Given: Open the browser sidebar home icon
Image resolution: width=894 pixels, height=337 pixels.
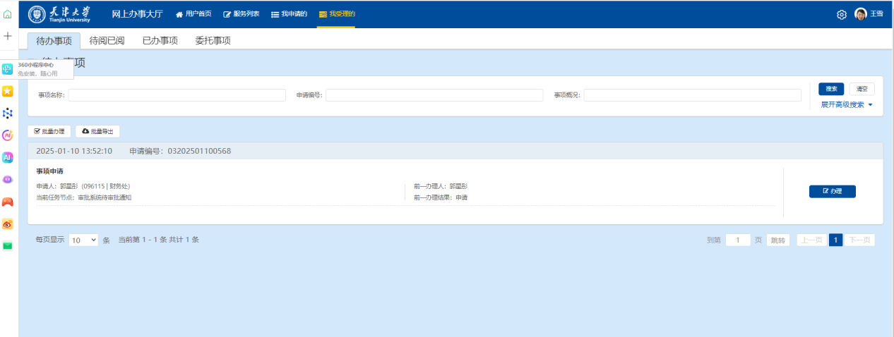Looking at the screenshot, I should 8,14.
